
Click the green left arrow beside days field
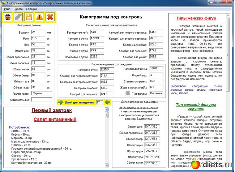108,103
